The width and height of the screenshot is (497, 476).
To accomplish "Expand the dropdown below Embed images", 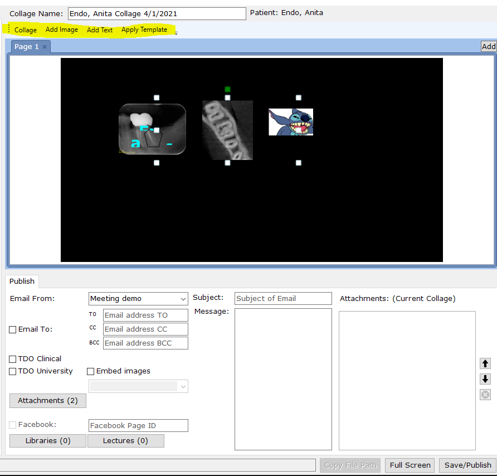I will click(183, 386).
